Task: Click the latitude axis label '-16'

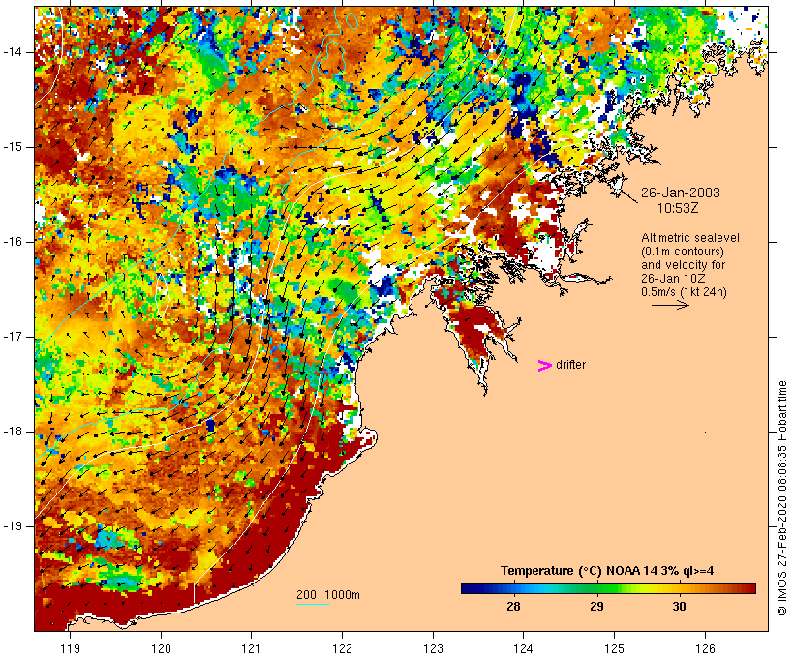Action: (13, 242)
